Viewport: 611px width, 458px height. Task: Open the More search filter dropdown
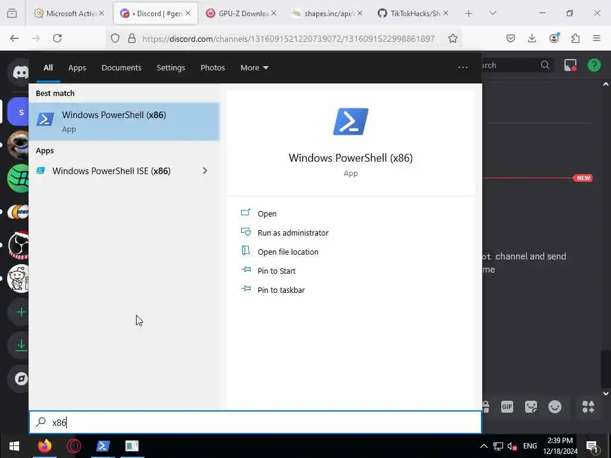[x=254, y=68]
